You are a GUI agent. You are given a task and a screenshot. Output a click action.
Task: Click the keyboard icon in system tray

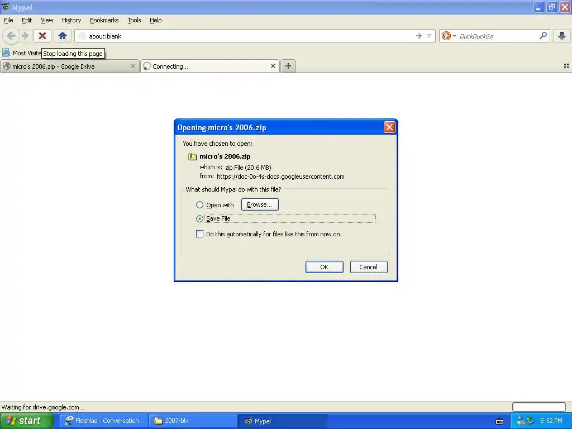tap(499, 421)
